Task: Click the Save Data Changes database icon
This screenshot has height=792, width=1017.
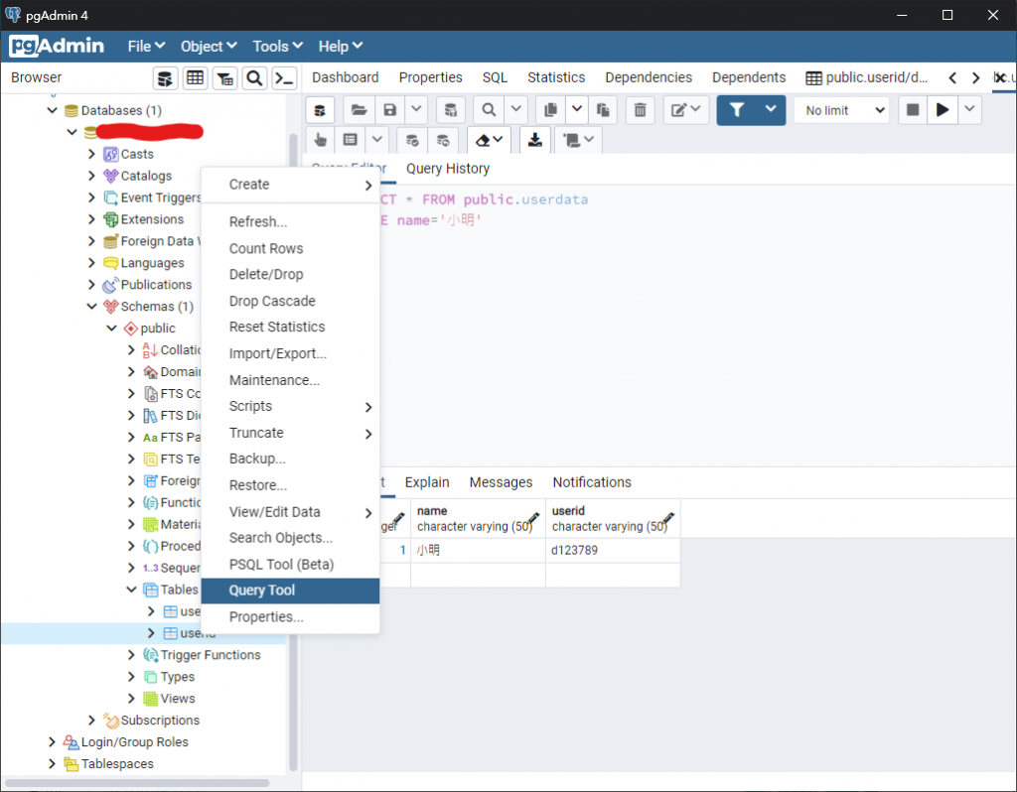Action: (x=451, y=110)
